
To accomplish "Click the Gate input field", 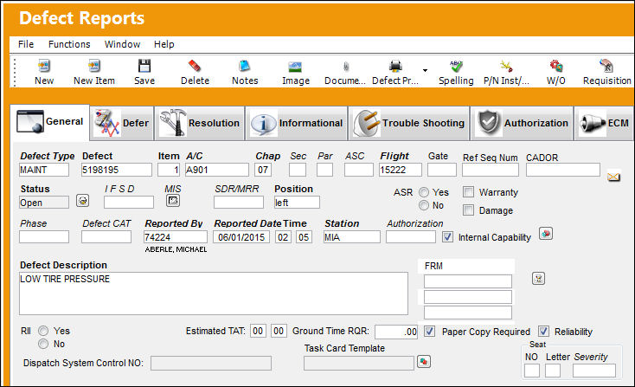I will (442, 170).
